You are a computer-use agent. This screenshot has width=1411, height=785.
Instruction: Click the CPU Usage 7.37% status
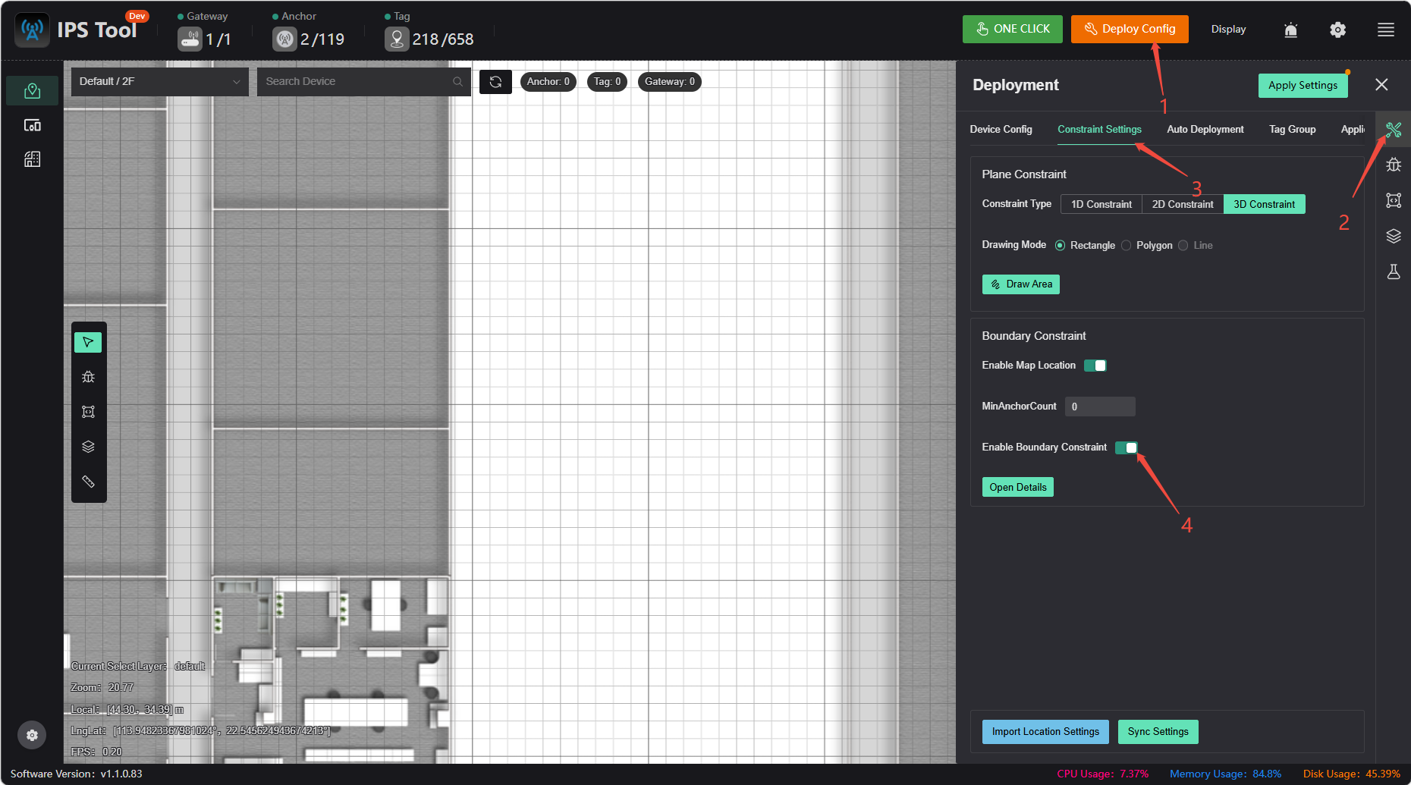point(1102,774)
